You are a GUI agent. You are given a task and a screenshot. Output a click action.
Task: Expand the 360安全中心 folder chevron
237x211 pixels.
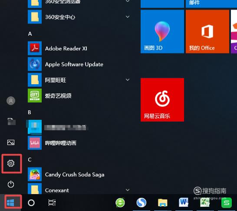point(128,16)
